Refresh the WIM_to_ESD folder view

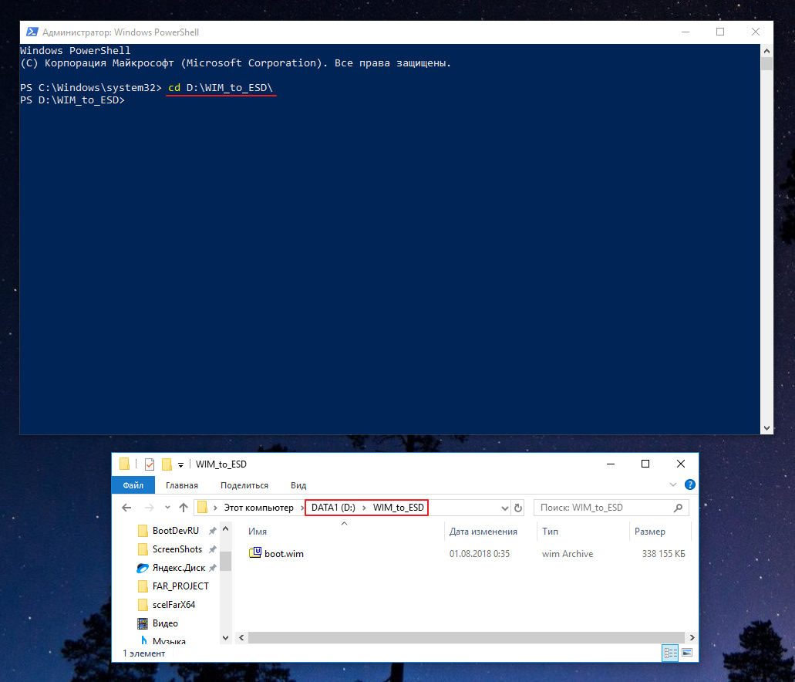point(518,508)
